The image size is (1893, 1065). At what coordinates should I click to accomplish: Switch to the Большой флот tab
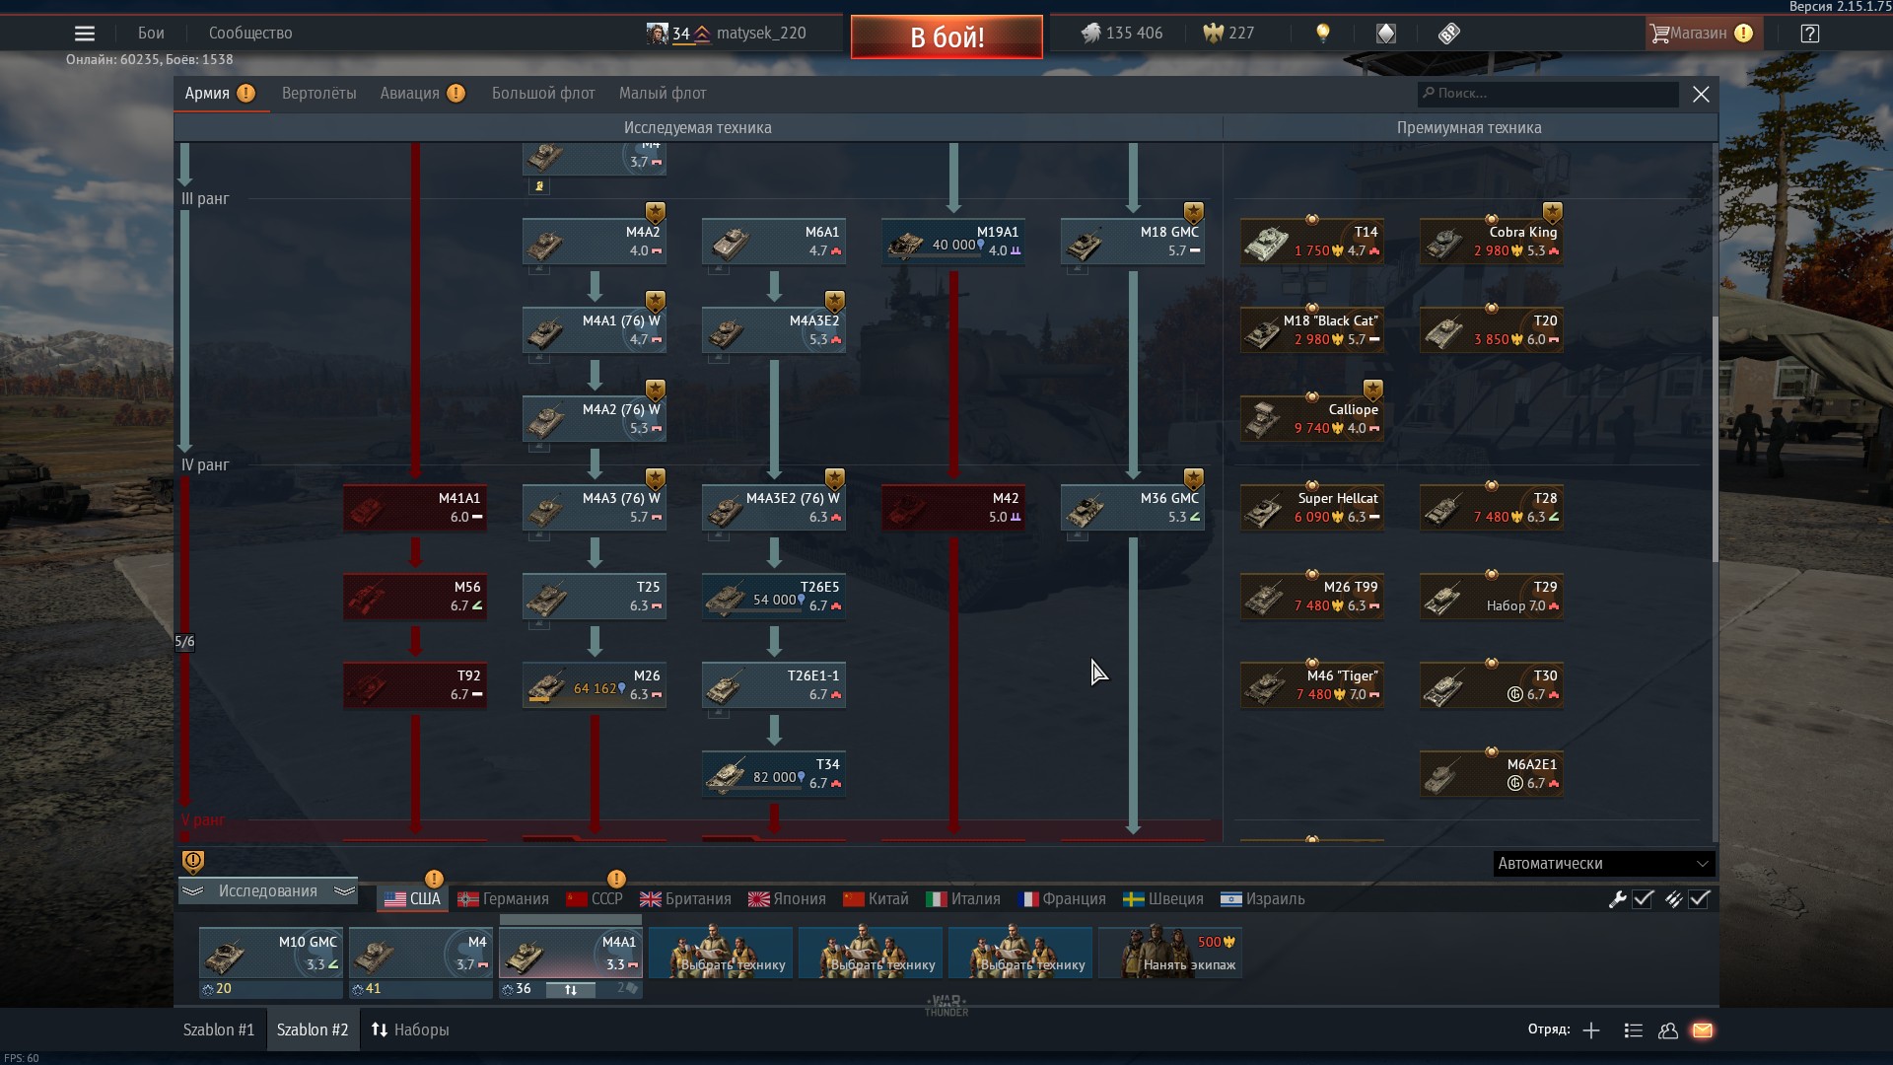click(543, 94)
